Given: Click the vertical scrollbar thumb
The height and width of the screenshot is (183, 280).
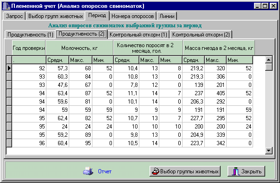Looking at the screenshot, I should (x=268, y=67).
